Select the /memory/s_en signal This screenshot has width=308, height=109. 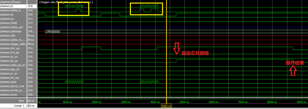pyautogui.click(x=13, y=56)
